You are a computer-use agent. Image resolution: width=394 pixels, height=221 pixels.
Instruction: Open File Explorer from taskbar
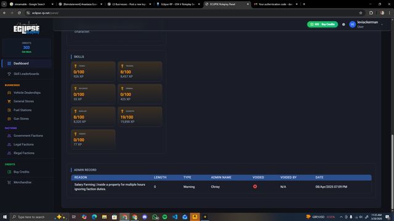point(104,217)
